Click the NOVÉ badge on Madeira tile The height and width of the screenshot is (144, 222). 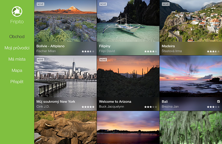tap(166, 4)
